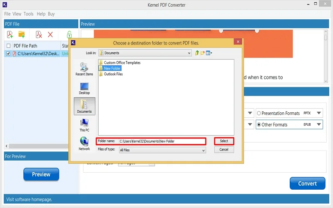This screenshot has width=333, height=208.
Task: Select Documents in the places sidebar
Action: click(84, 106)
